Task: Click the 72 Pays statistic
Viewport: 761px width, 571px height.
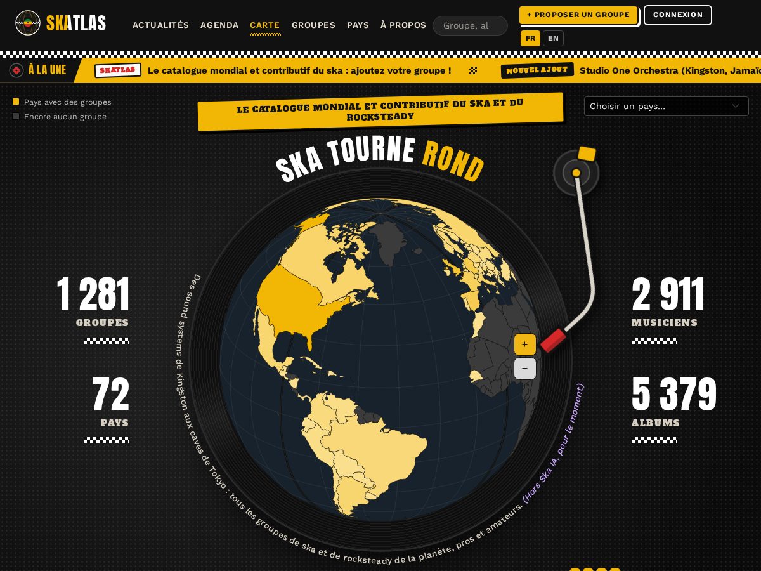Action: tap(110, 402)
